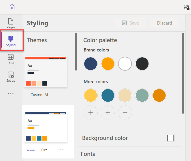Click the Themes list scrollbar

coord(76,52)
